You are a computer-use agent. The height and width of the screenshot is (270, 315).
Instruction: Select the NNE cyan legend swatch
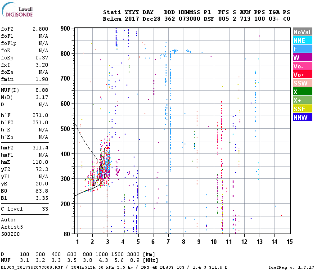pos(302,40)
